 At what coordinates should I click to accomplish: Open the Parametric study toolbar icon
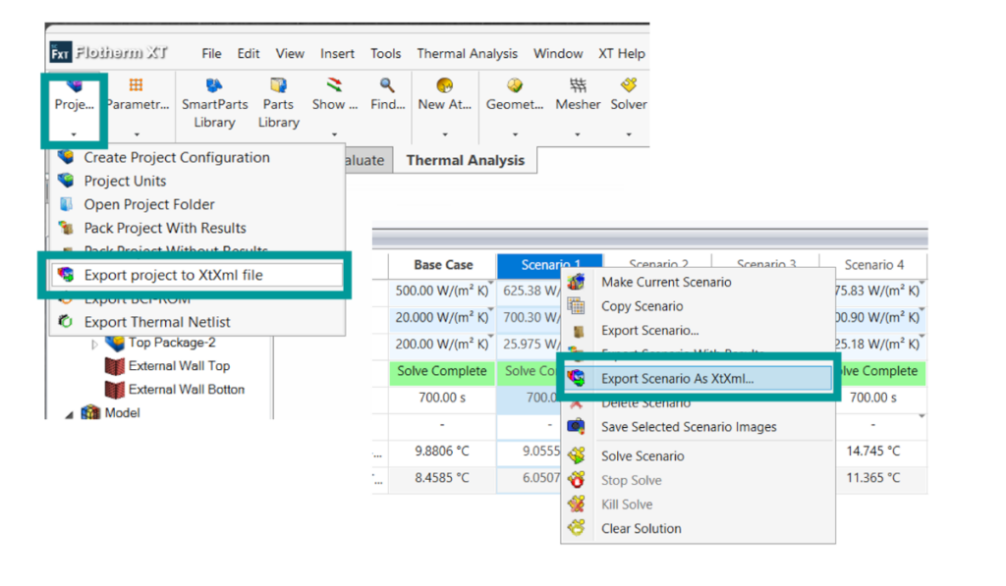[x=137, y=86]
